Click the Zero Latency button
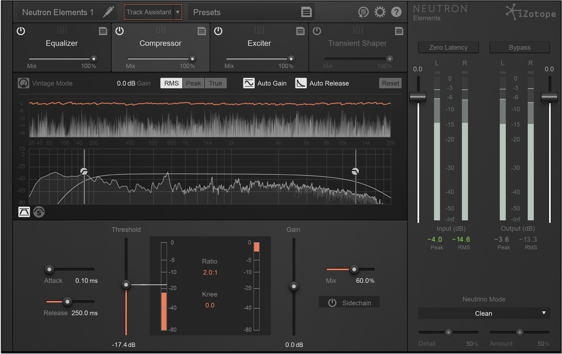 (x=448, y=48)
